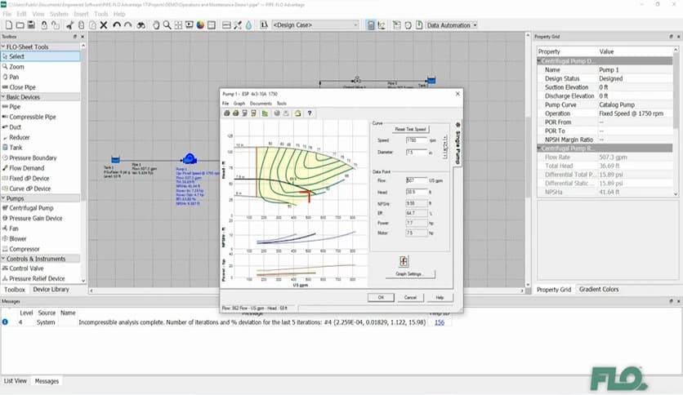Click the Head data point field
683x395 pixels.
pos(416,192)
